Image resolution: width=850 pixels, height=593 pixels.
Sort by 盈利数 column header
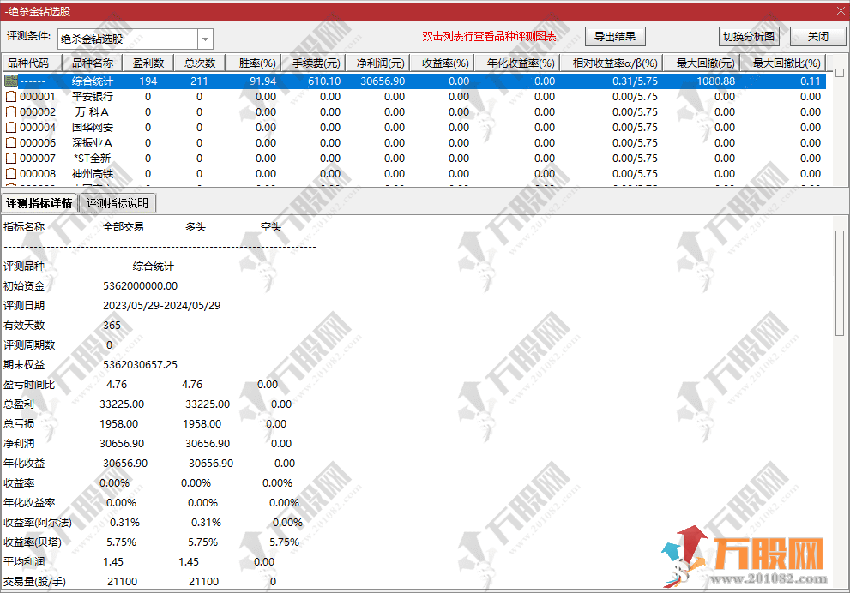pyautogui.click(x=148, y=63)
